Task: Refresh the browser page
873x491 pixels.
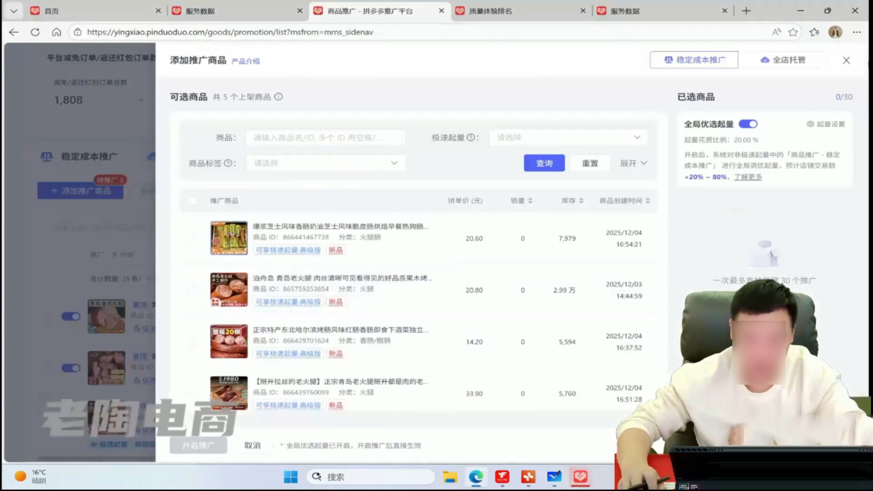Action: click(35, 32)
